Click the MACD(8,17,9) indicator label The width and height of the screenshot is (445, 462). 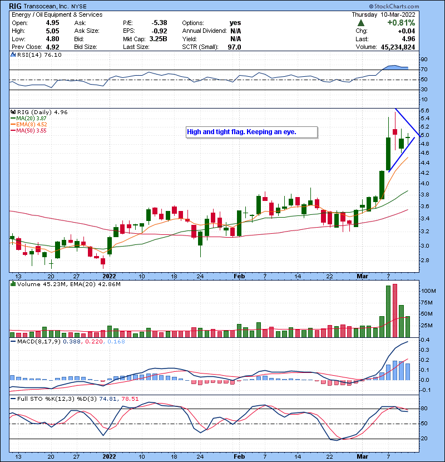click(39, 342)
